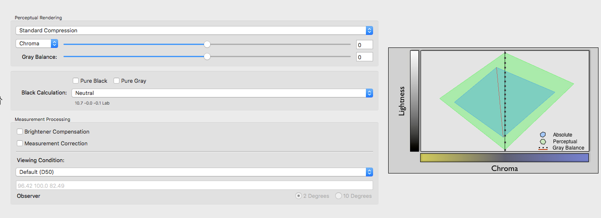
Task: Click the white point XYZ values field
Action: click(194, 185)
